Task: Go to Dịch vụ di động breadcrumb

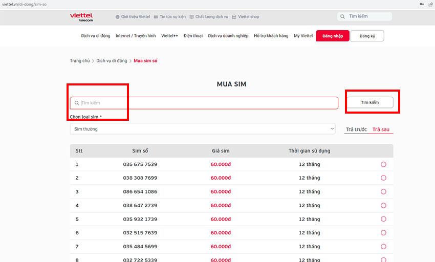Action: 112,60
